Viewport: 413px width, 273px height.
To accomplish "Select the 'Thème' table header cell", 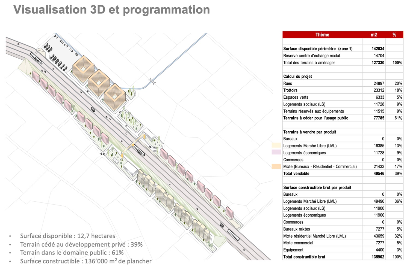I will click(322, 35).
